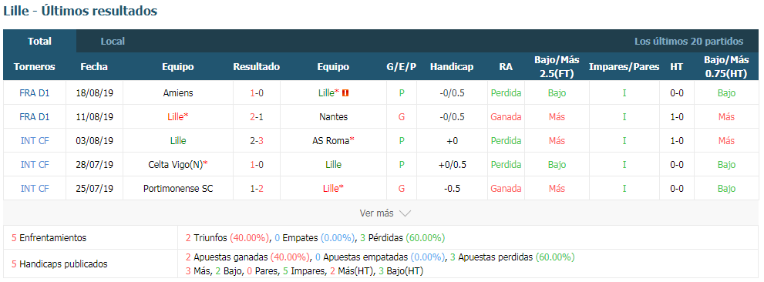Image resolution: width=764 pixels, height=282 pixels.
Task: Open the Portimonense SC team link
Action: (178, 189)
